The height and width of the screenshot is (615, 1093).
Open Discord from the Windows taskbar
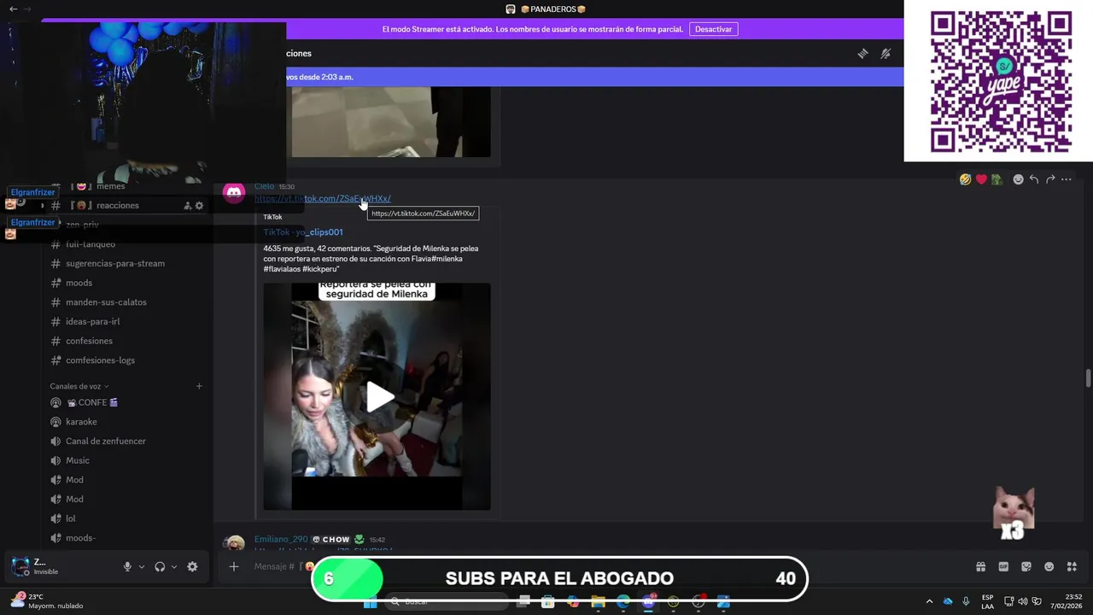[648, 601]
